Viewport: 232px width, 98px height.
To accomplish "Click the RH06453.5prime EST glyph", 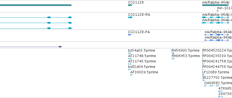I will pyautogui.click(x=173, y=59).
